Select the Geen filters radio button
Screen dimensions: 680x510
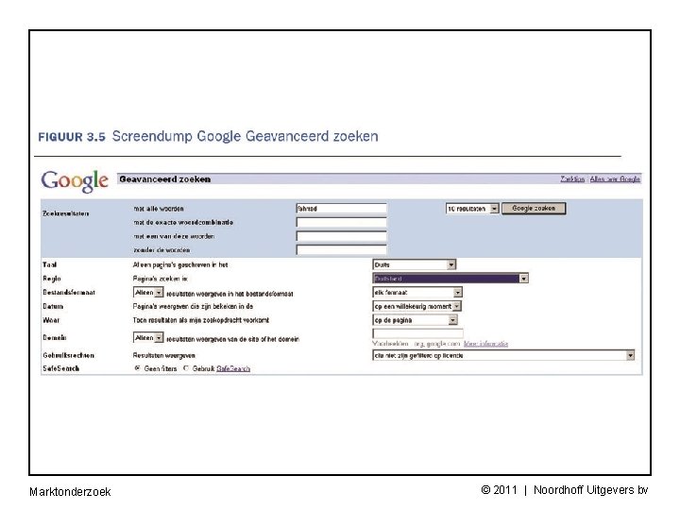point(138,368)
